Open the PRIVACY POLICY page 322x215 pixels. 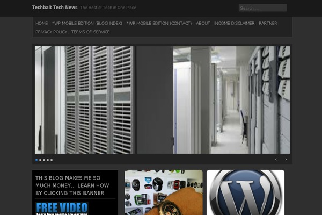tap(52, 32)
